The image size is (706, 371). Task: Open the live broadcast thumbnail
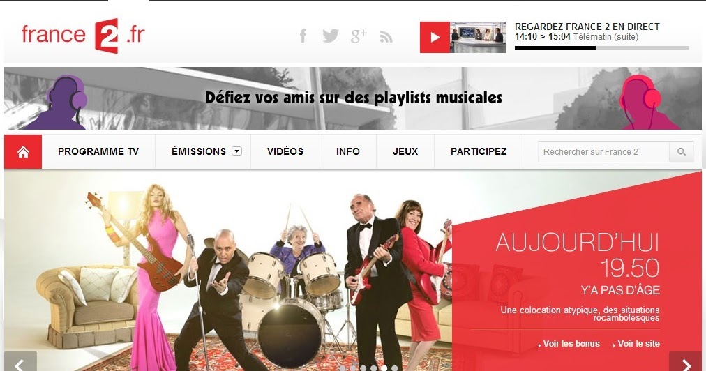(x=478, y=38)
